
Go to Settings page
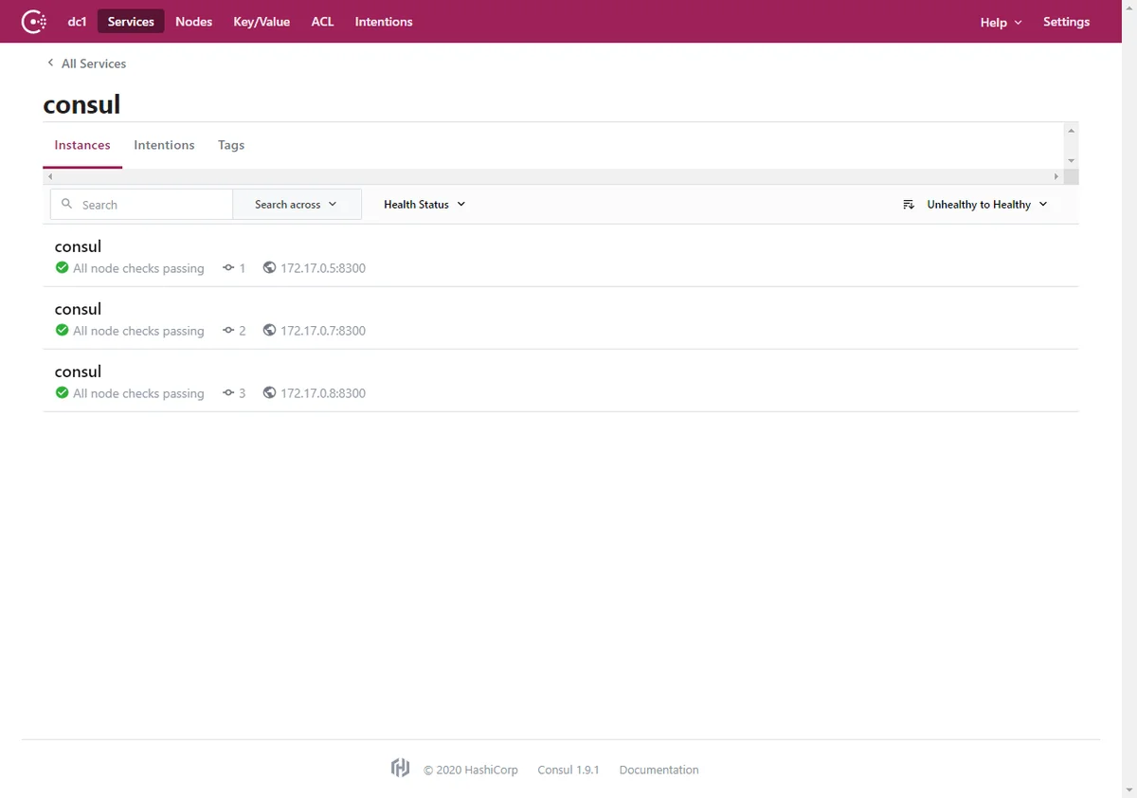coord(1066,22)
